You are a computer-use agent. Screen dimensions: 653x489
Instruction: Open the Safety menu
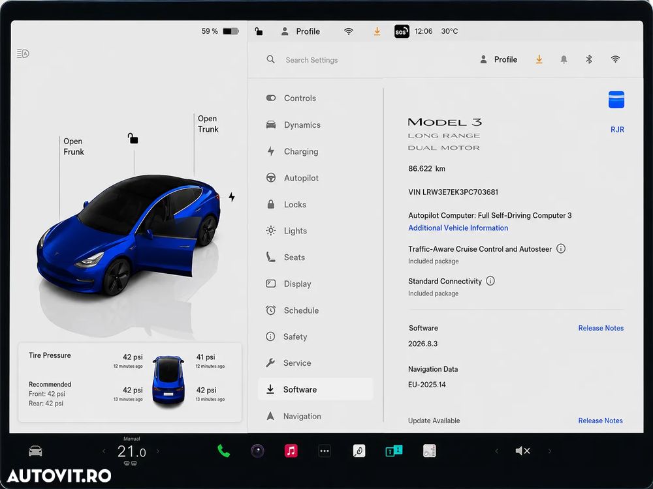tap(315, 337)
